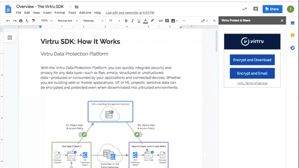Open Google Calendar side panel icon
The height and width of the screenshot is (168, 299).
292,23
